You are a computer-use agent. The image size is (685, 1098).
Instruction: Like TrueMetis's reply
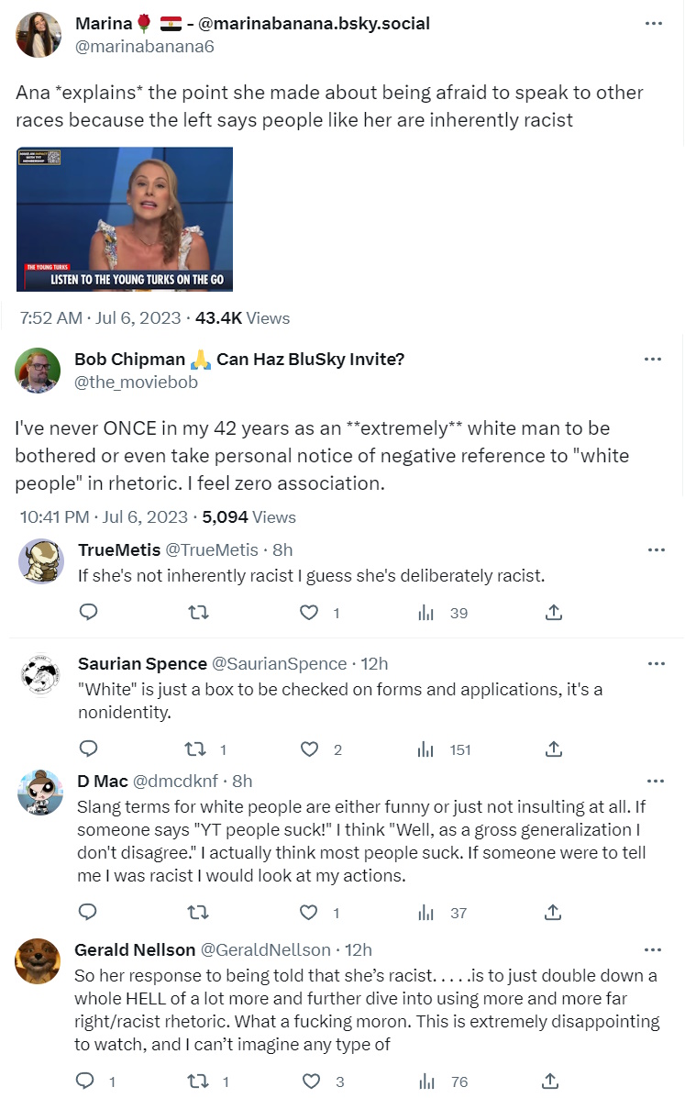(x=310, y=612)
